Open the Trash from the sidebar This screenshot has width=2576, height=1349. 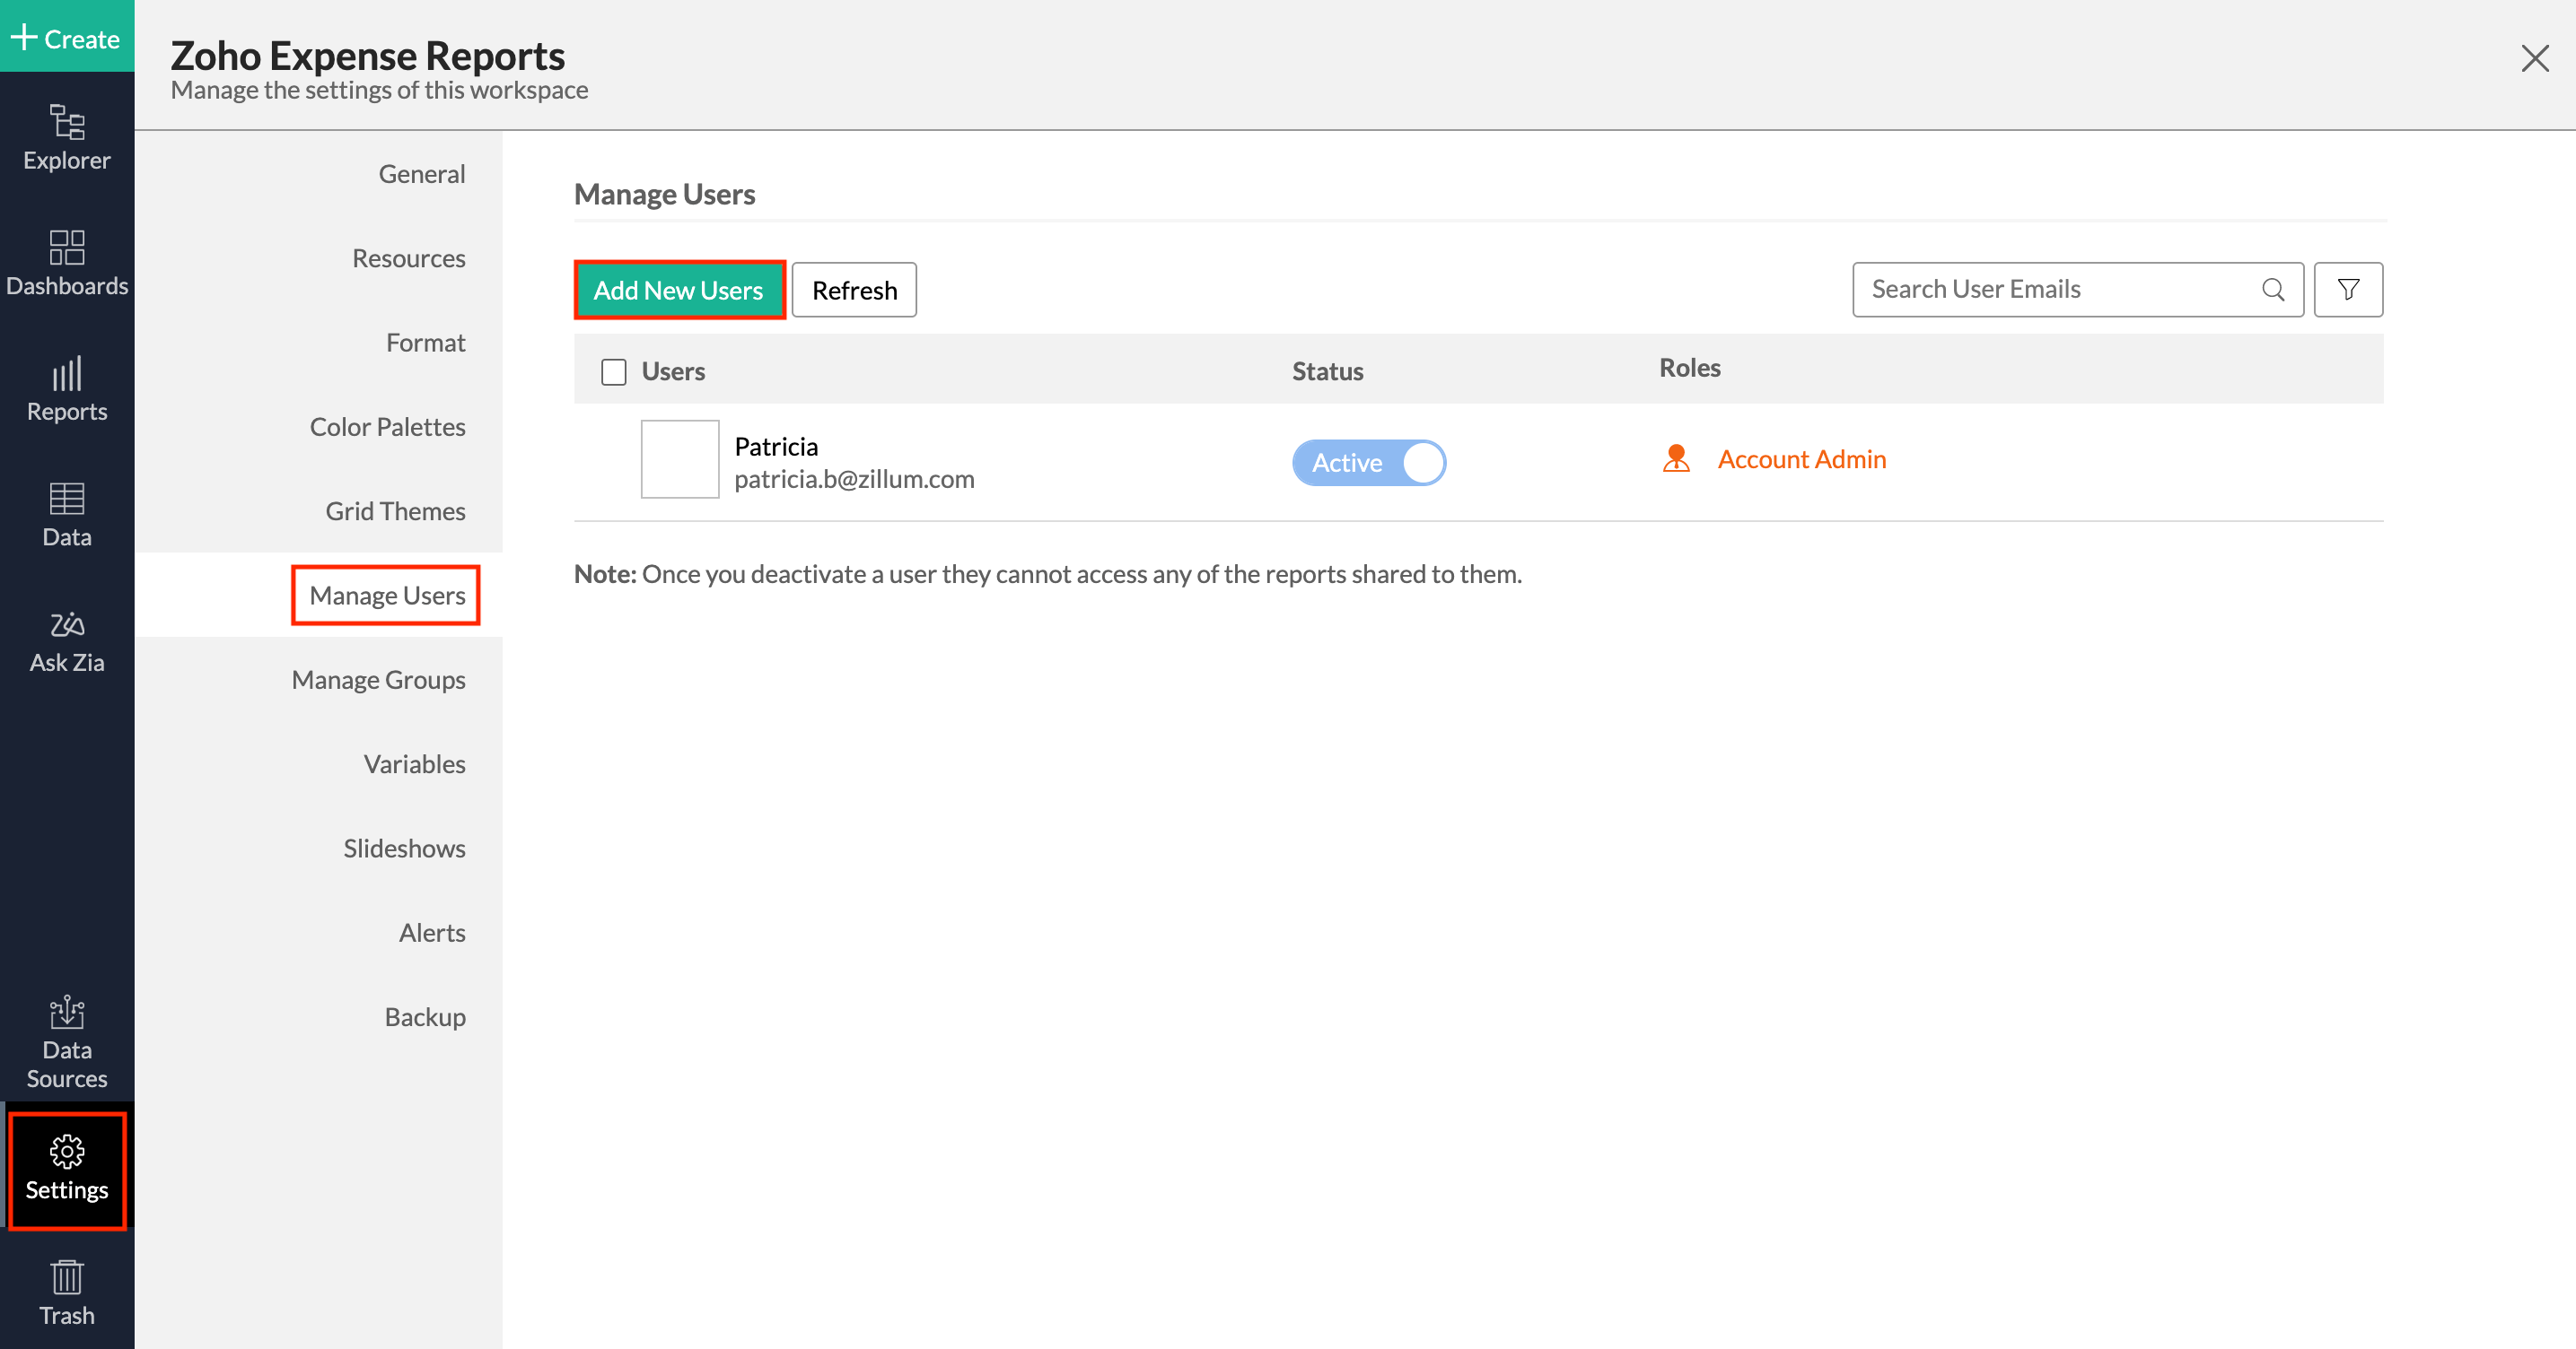point(66,1291)
